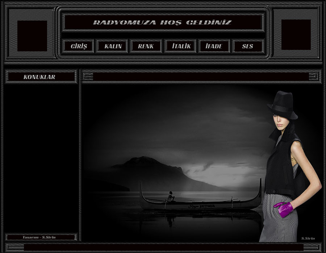
Task: Click the right black square panel
Action: coord(296,35)
